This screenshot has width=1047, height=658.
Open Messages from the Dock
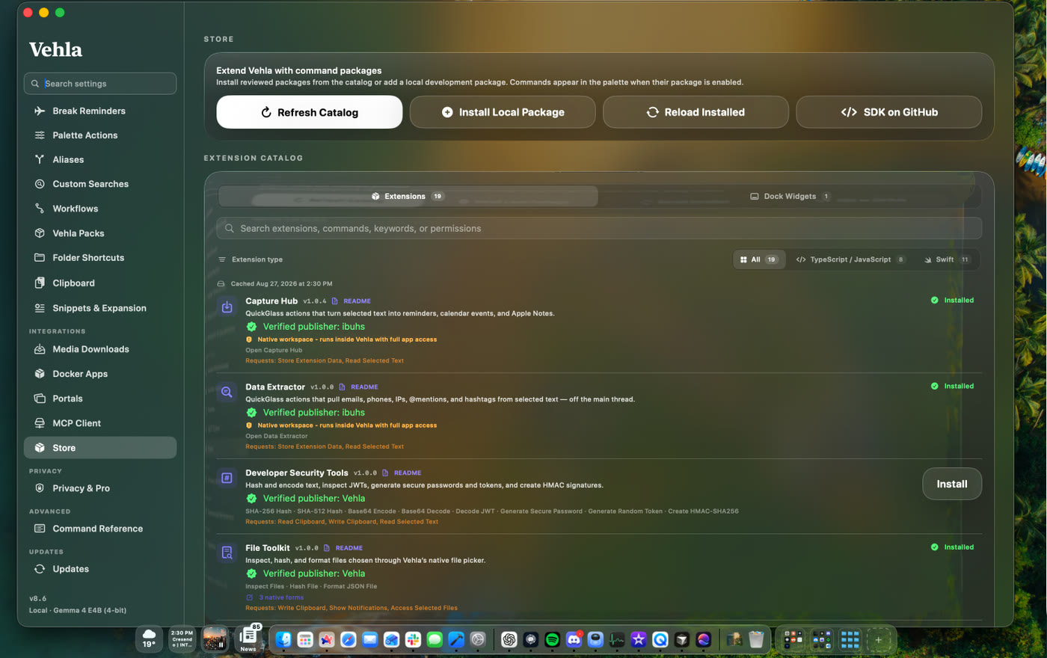click(x=435, y=639)
